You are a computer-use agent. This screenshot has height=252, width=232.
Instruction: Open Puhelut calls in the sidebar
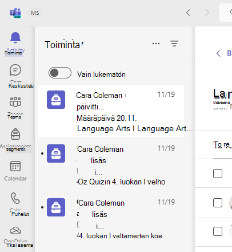pyautogui.click(x=15, y=198)
